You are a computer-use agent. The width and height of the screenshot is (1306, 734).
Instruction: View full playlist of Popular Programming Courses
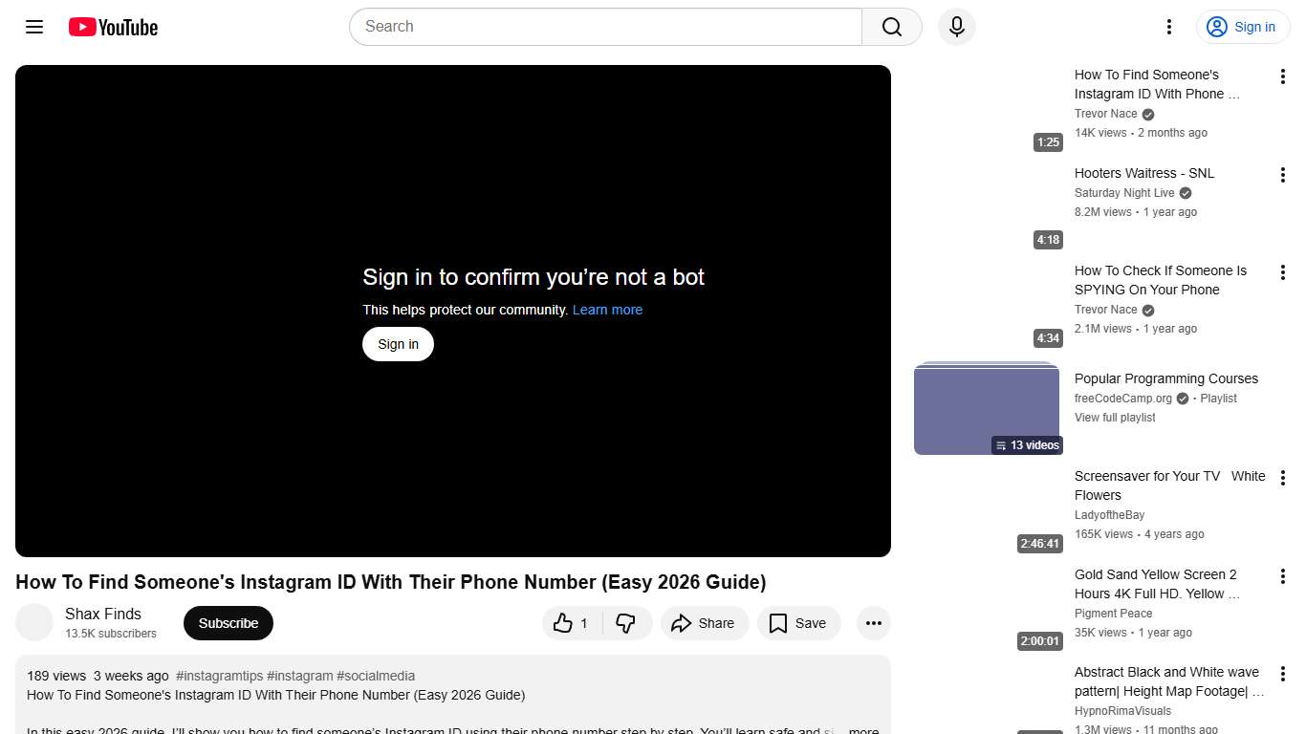[1115, 418]
